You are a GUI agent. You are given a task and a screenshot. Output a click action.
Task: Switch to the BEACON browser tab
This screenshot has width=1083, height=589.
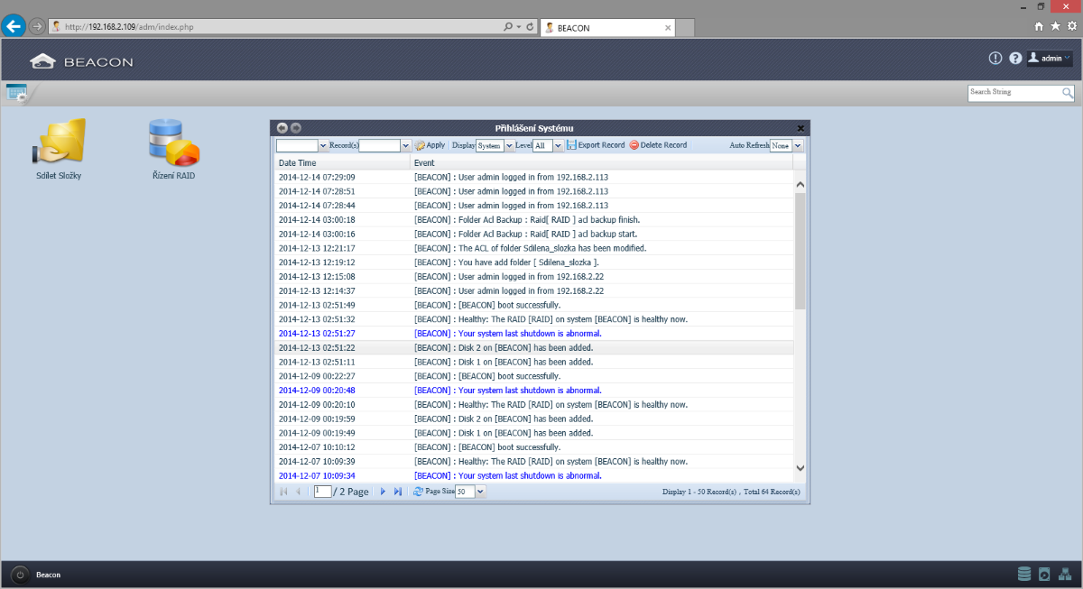(x=605, y=28)
